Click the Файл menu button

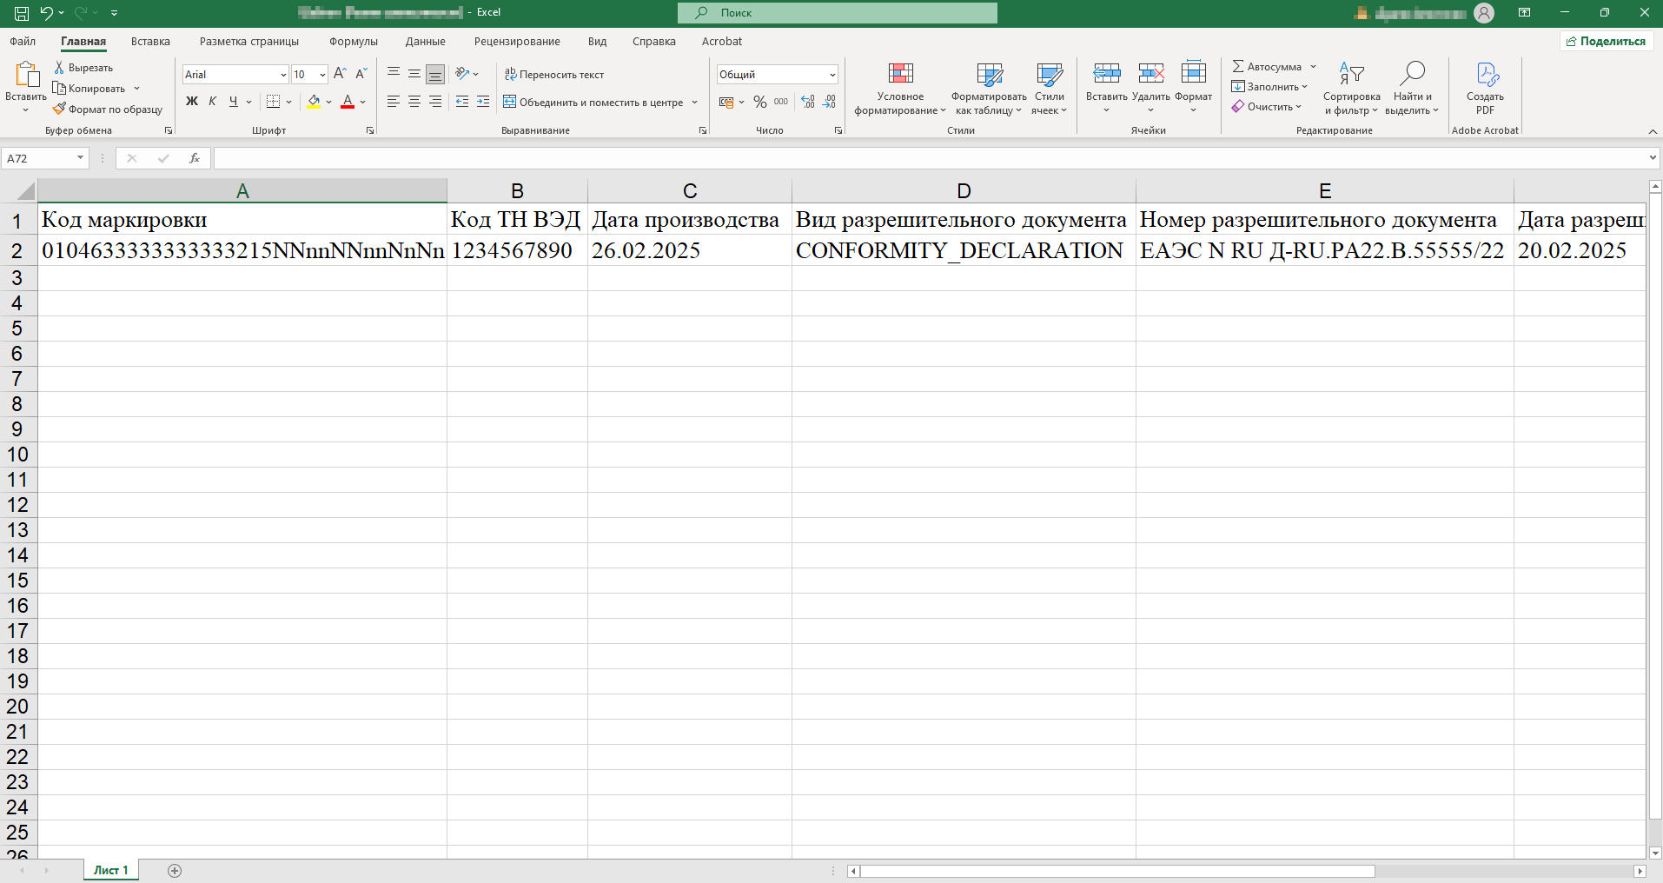(x=23, y=41)
